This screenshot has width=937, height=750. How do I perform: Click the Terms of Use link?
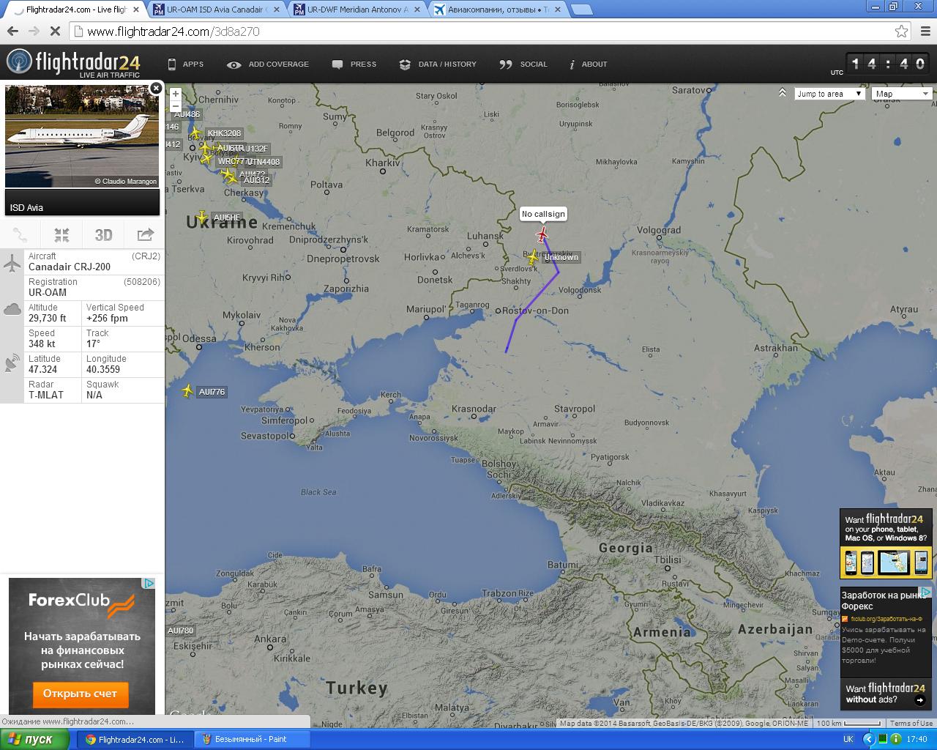(911, 724)
